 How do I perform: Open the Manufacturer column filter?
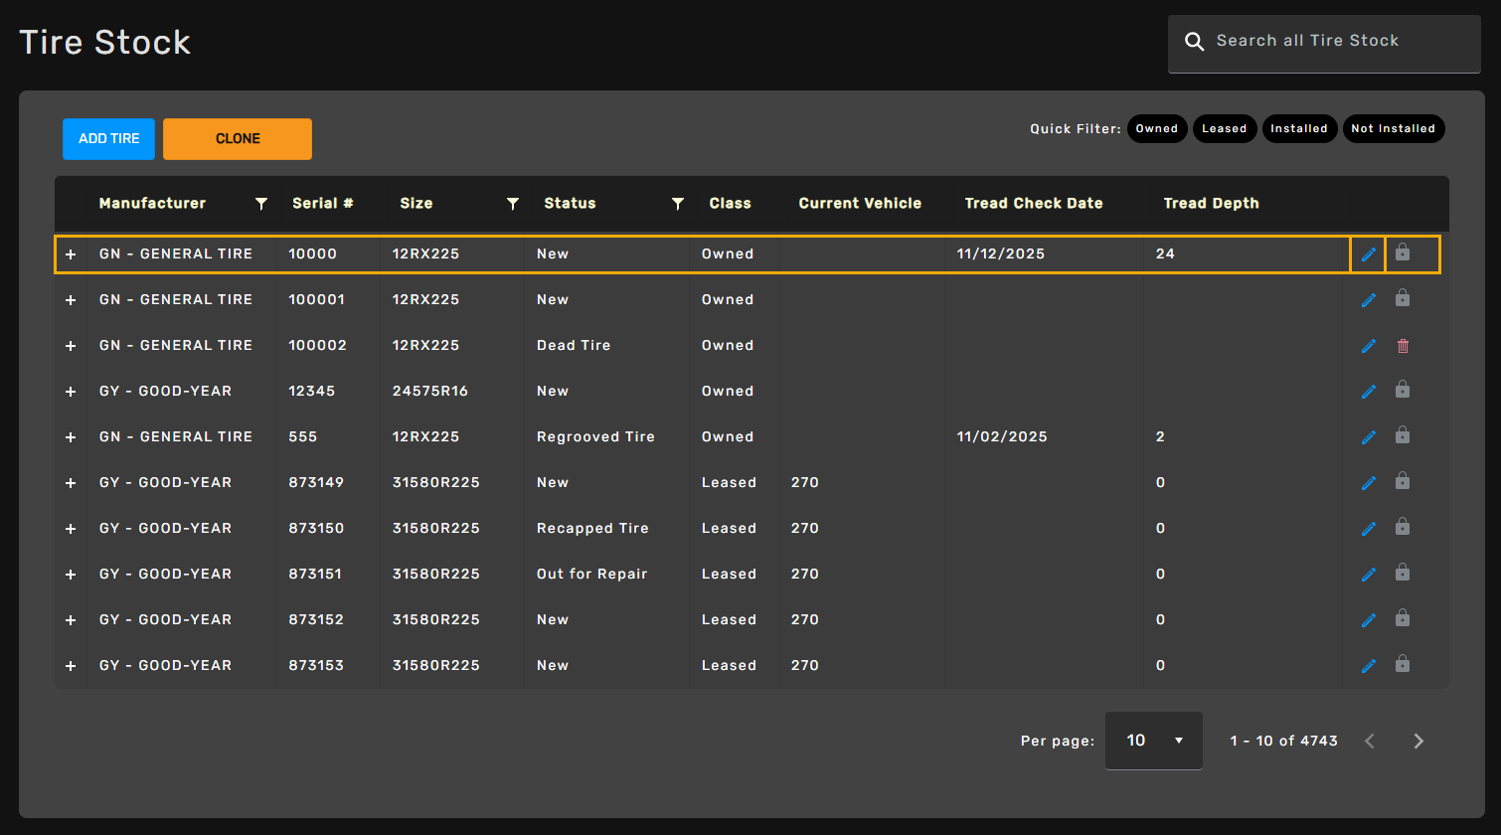(x=260, y=204)
